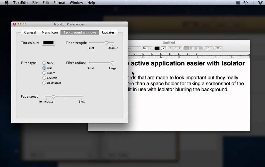Switch to the General tab
The image size is (265, 167).
30,32
